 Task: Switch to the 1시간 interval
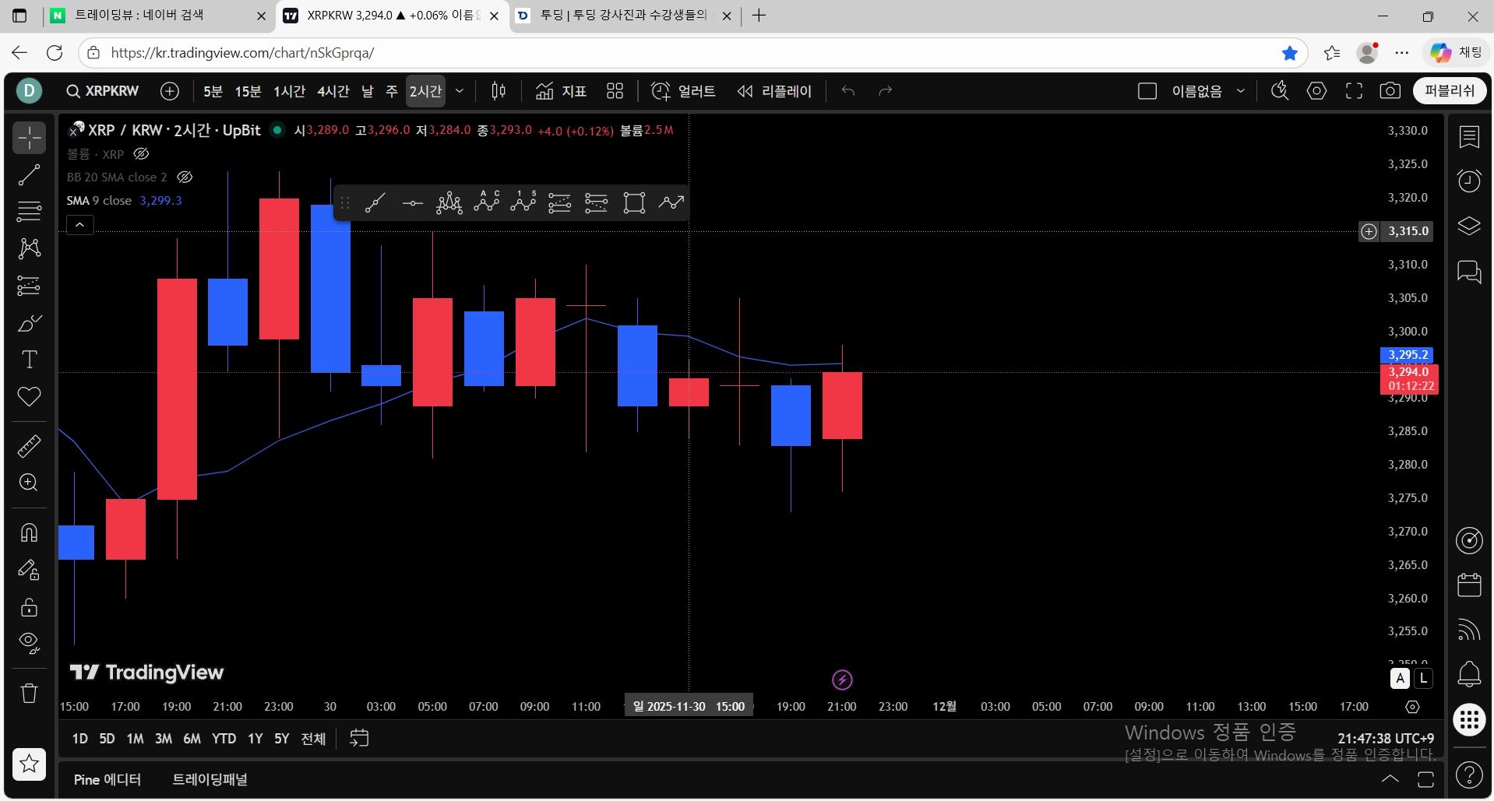[289, 91]
